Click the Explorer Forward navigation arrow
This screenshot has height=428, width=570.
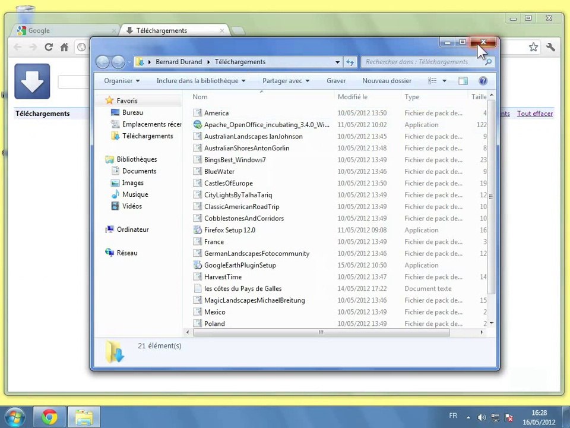(118, 62)
